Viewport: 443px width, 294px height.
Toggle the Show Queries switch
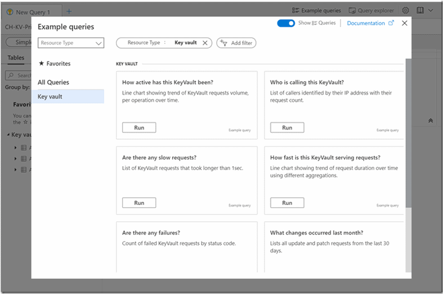(286, 23)
